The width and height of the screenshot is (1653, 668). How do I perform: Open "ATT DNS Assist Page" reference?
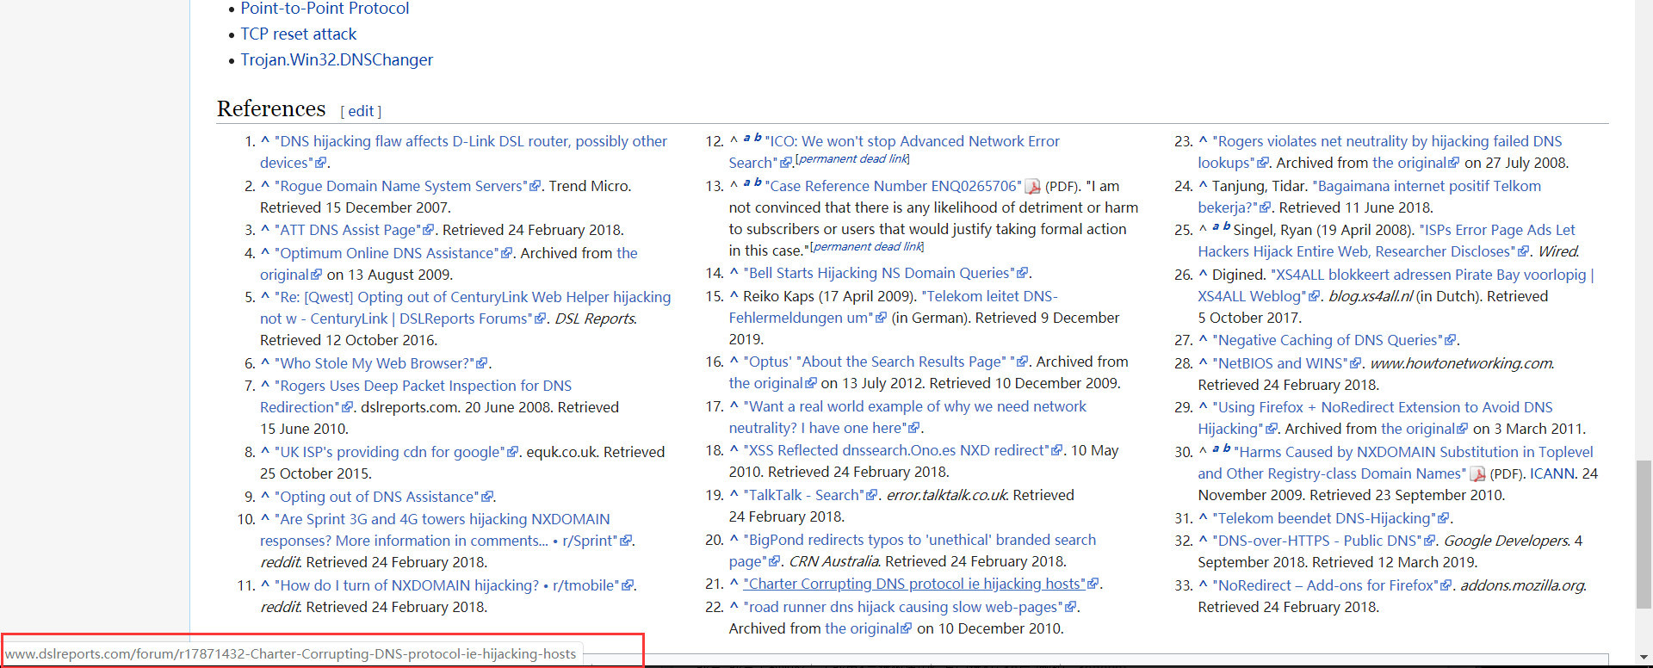(349, 230)
